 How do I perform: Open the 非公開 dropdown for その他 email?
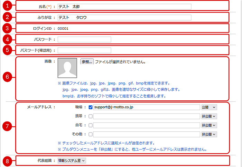coord(209,134)
